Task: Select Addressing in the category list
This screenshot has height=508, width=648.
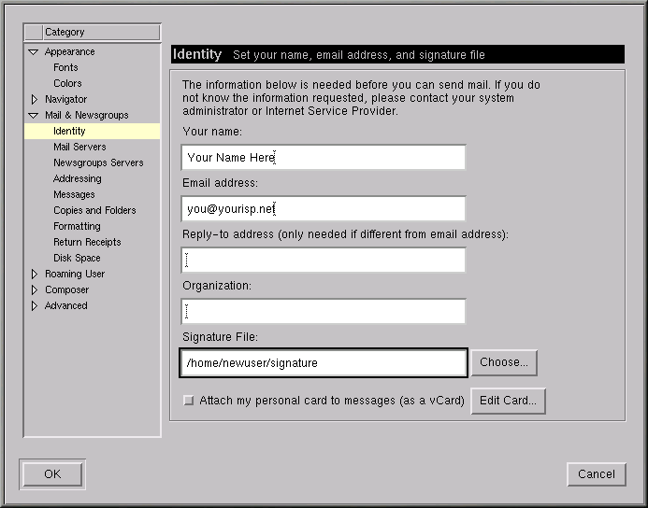Action: 77,179
